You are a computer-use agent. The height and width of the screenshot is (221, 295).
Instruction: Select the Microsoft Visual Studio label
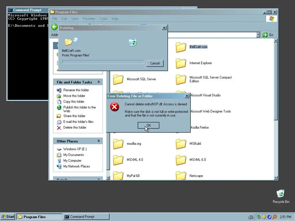(x=205, y=95)
